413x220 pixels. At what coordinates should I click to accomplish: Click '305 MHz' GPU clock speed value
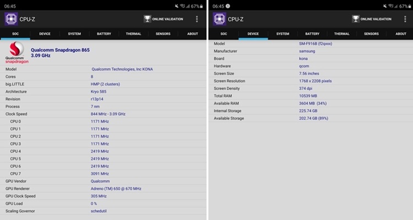[x=99, y=196]
